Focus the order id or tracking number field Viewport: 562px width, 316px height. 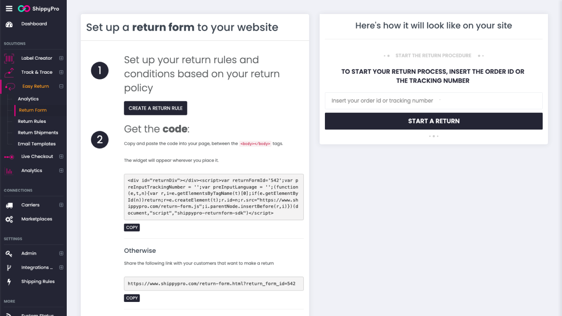click(433, 101)
